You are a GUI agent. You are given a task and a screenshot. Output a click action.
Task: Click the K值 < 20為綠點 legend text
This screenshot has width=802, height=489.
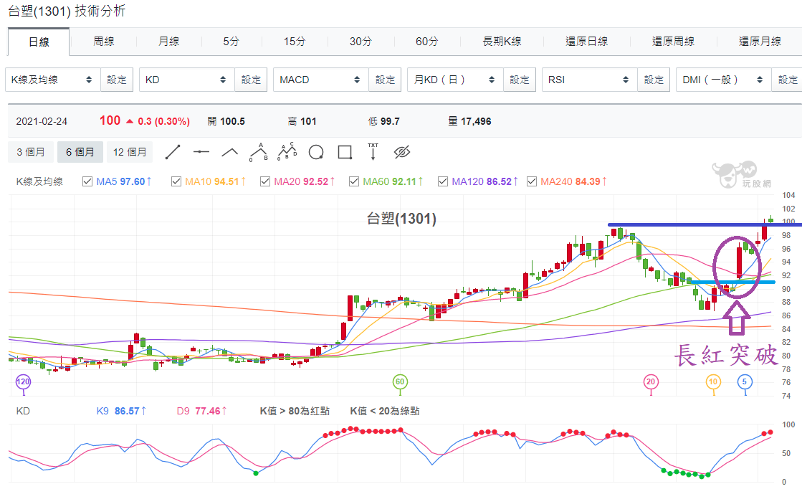(x=385, y=411)
